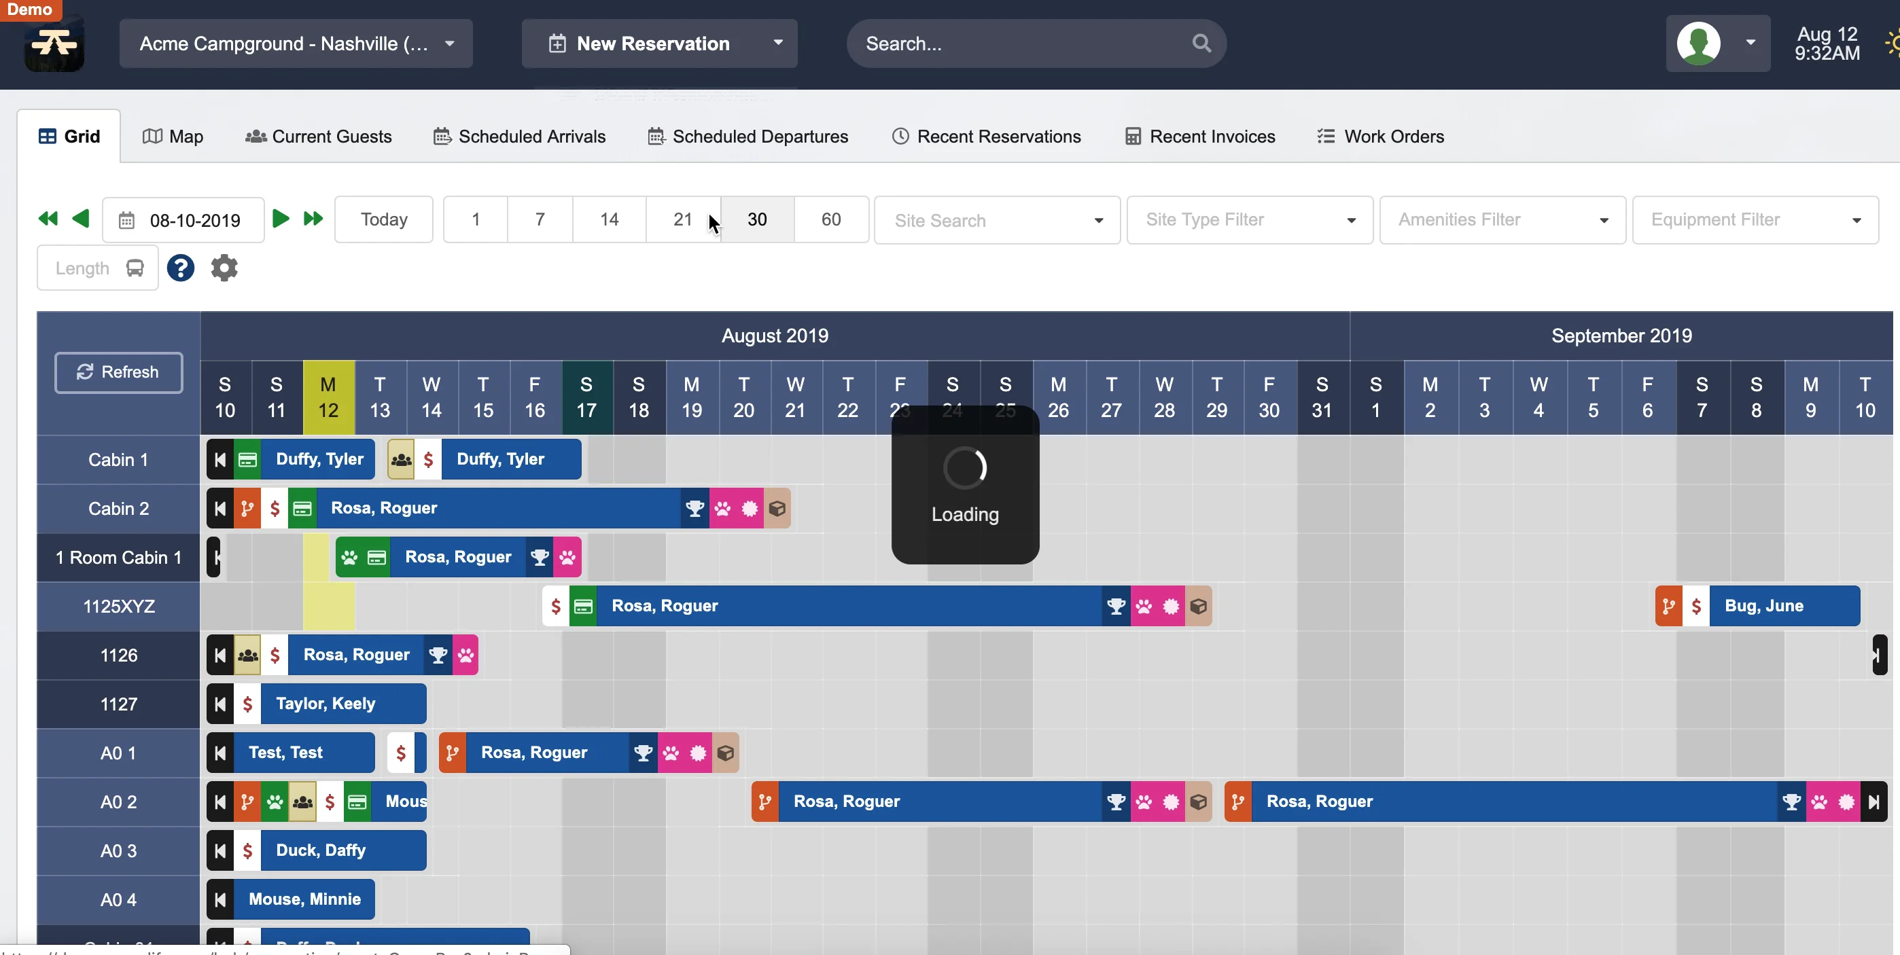The height and width of the screenshot is (955, 1900).
Task: Expand the New Reservation dropdown arrow
Action: 778,43
